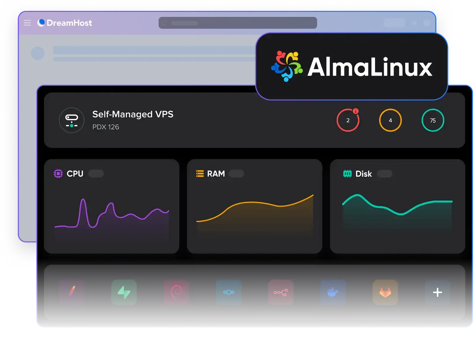The width and height of the screenshot is (476, 357).
Task: Click the pill next to Disk label
Action: [x=385, y=174]
